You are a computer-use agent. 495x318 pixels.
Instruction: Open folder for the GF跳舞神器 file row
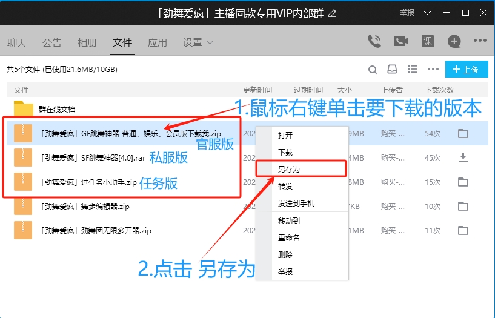point(463,133)
